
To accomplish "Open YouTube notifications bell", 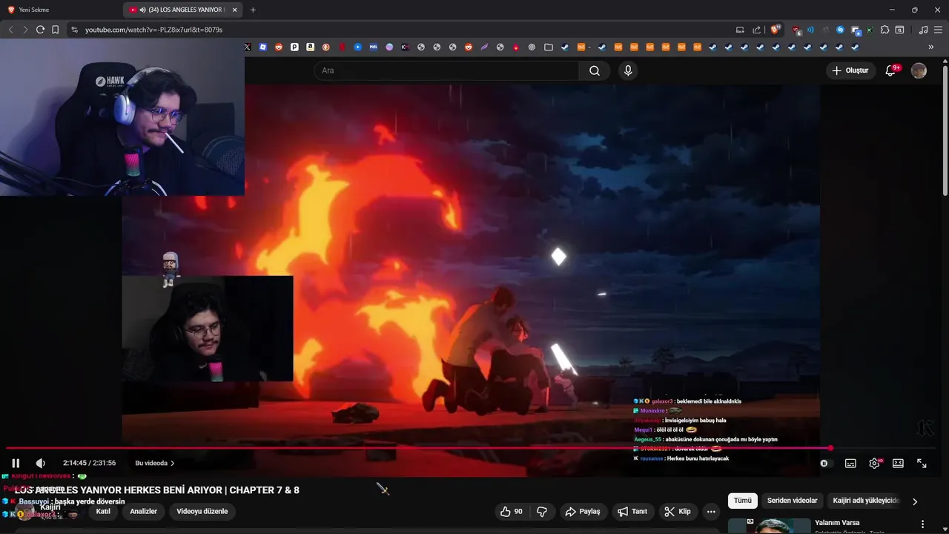I will [x=891, y=70].
